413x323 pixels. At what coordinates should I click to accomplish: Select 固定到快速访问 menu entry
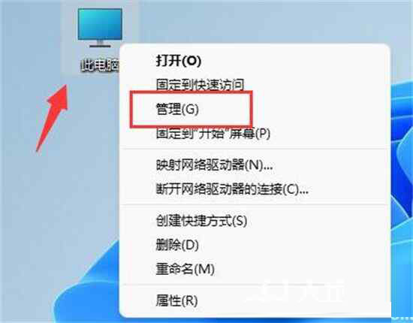200,85
